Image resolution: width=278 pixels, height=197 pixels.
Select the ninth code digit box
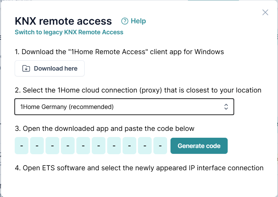pos(145,146)
